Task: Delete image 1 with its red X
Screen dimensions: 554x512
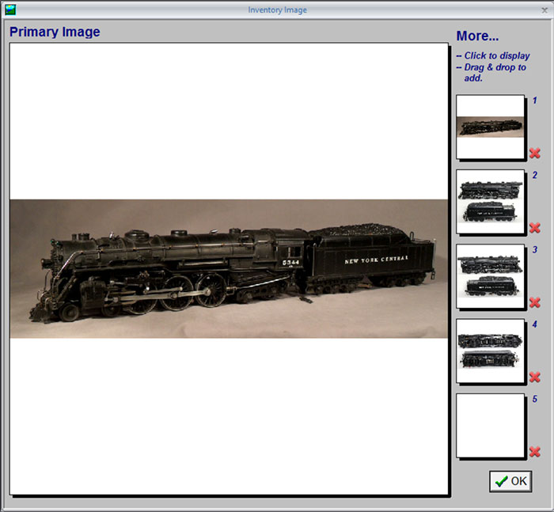Action: tap(534, 153)
